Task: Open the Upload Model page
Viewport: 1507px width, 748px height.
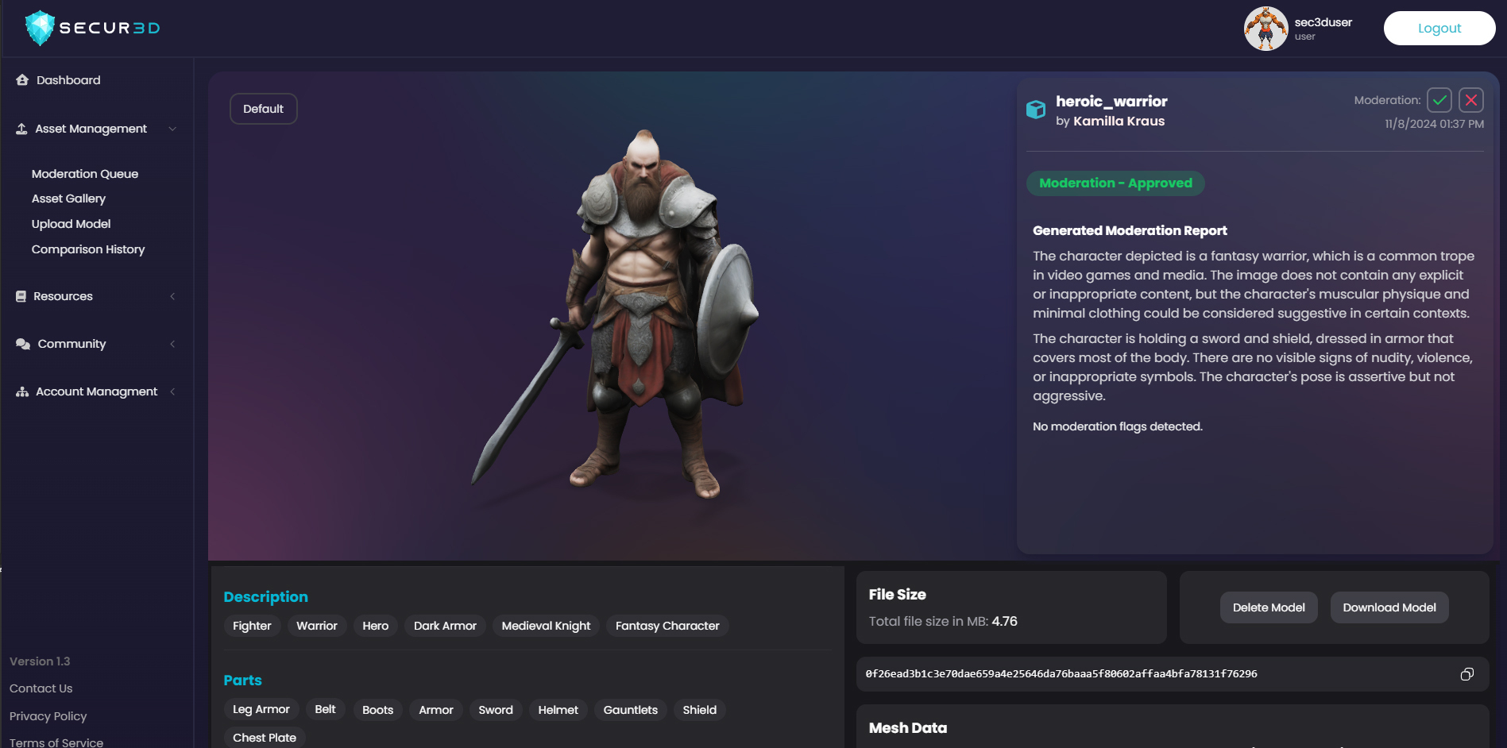Action: [x=71, y=224]
